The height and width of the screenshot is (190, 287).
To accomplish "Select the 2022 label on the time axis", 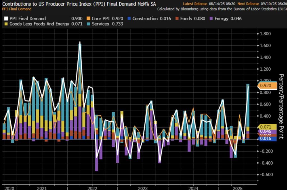I will pos(92,188).
